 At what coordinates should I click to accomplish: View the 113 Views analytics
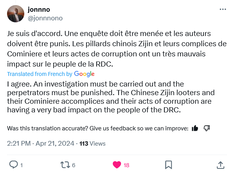pos(92,144)
